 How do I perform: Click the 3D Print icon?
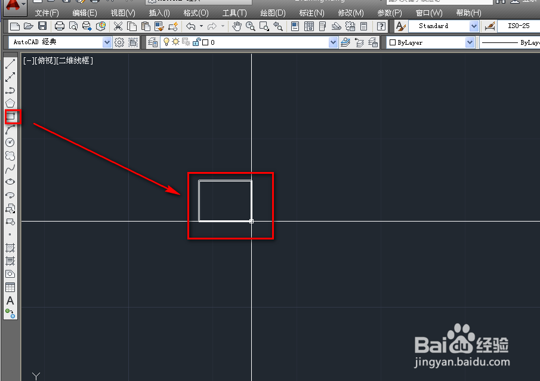click(x=101, y=26)
